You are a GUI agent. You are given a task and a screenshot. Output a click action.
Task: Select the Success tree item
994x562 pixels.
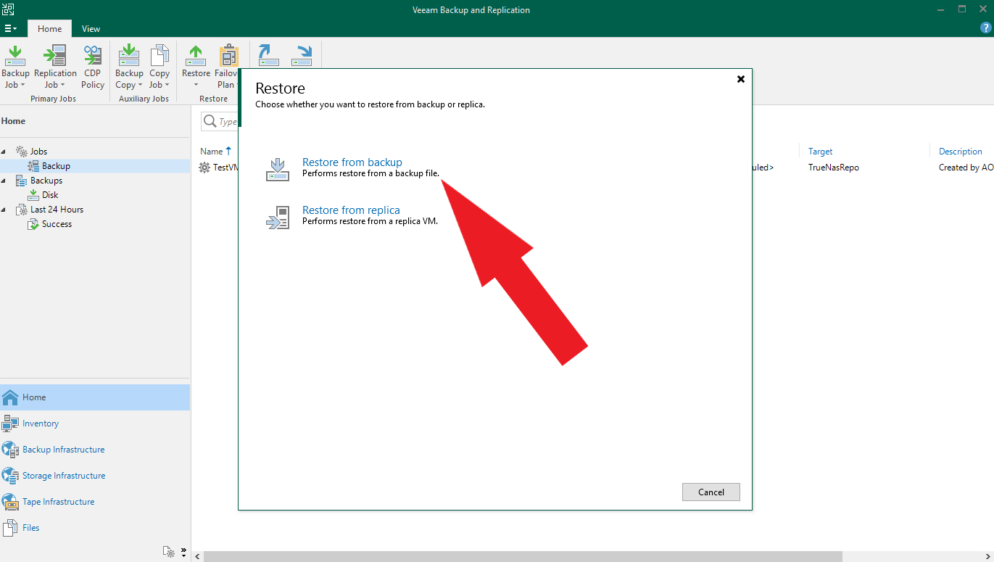point(57,224)
